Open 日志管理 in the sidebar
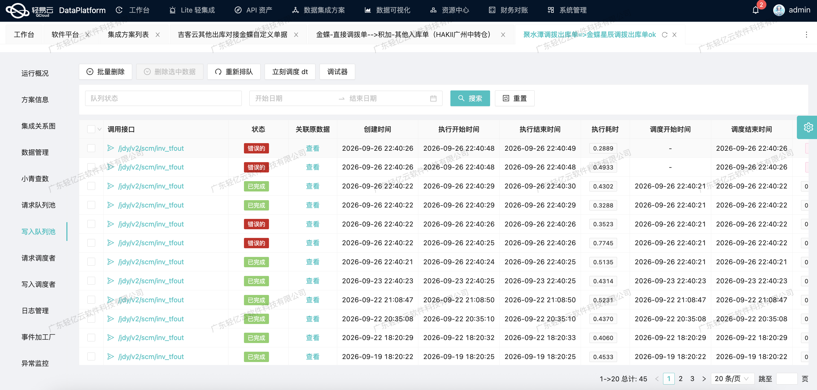This screenshot has width=817, height=390. tap(35, 310)
